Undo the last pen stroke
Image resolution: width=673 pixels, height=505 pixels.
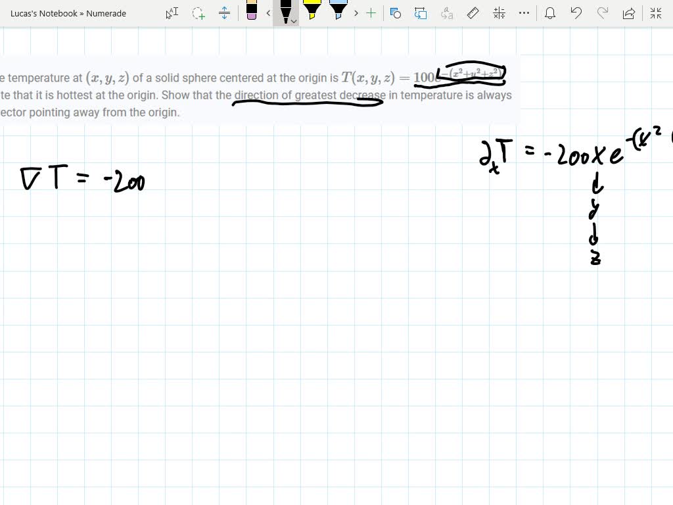coord(574,13)
